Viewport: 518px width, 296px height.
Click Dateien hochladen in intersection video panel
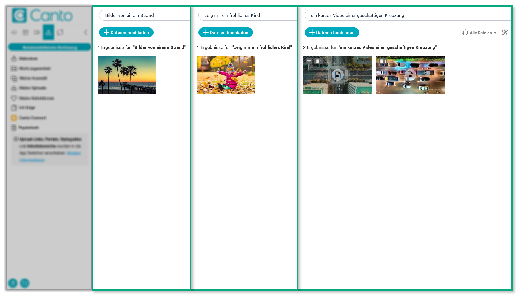332,33
